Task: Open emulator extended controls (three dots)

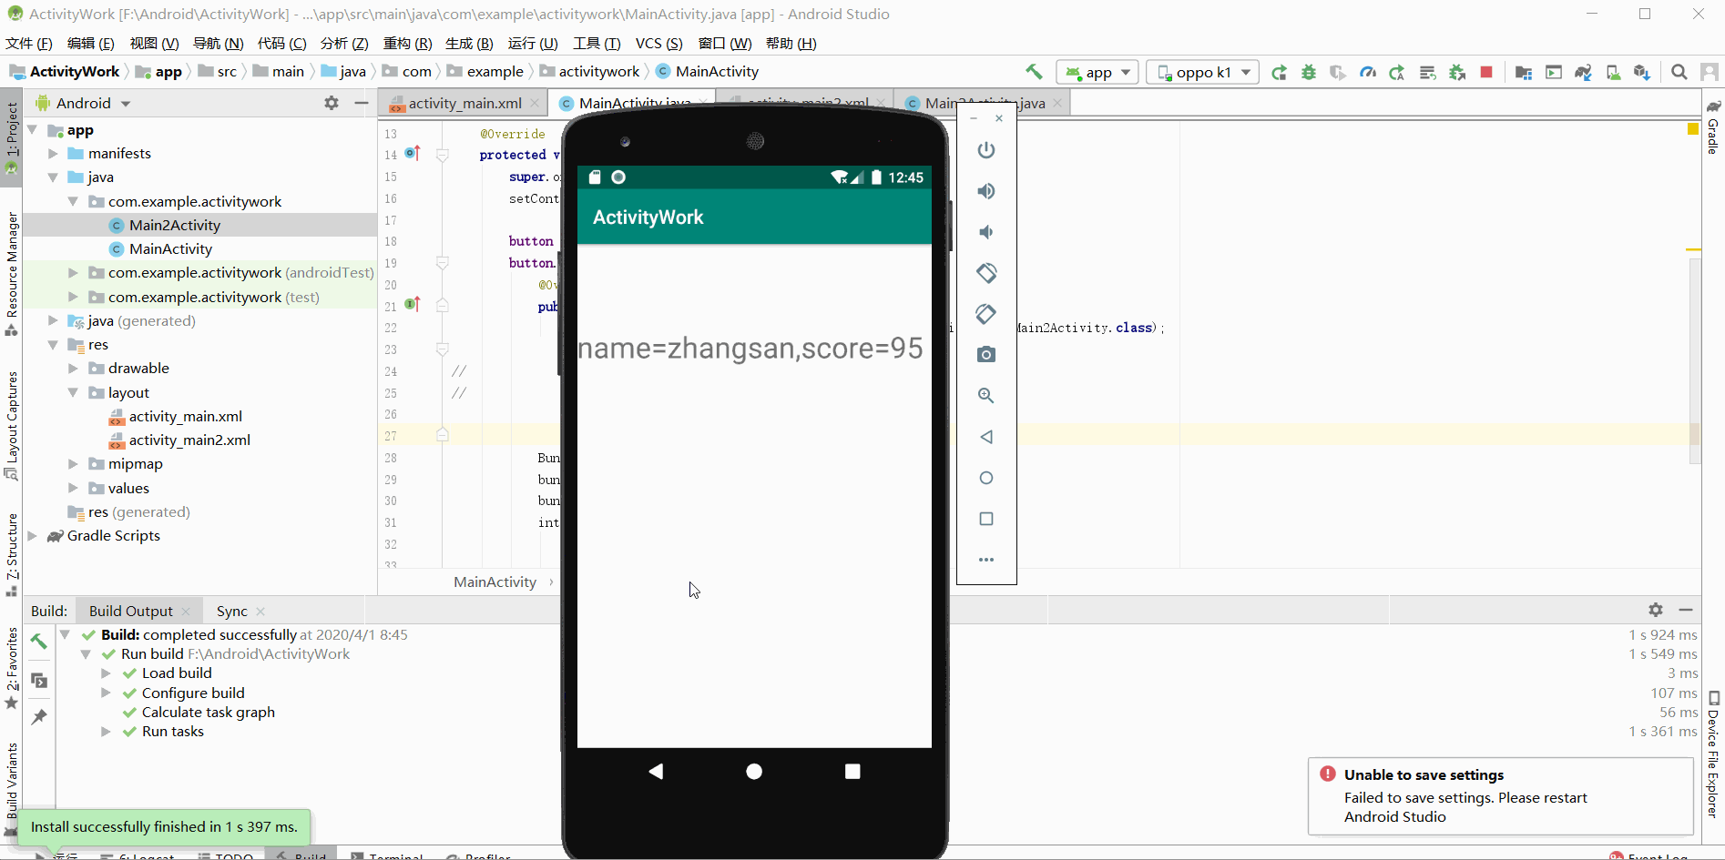Action: pyautogui.click(x=986, y=560)
